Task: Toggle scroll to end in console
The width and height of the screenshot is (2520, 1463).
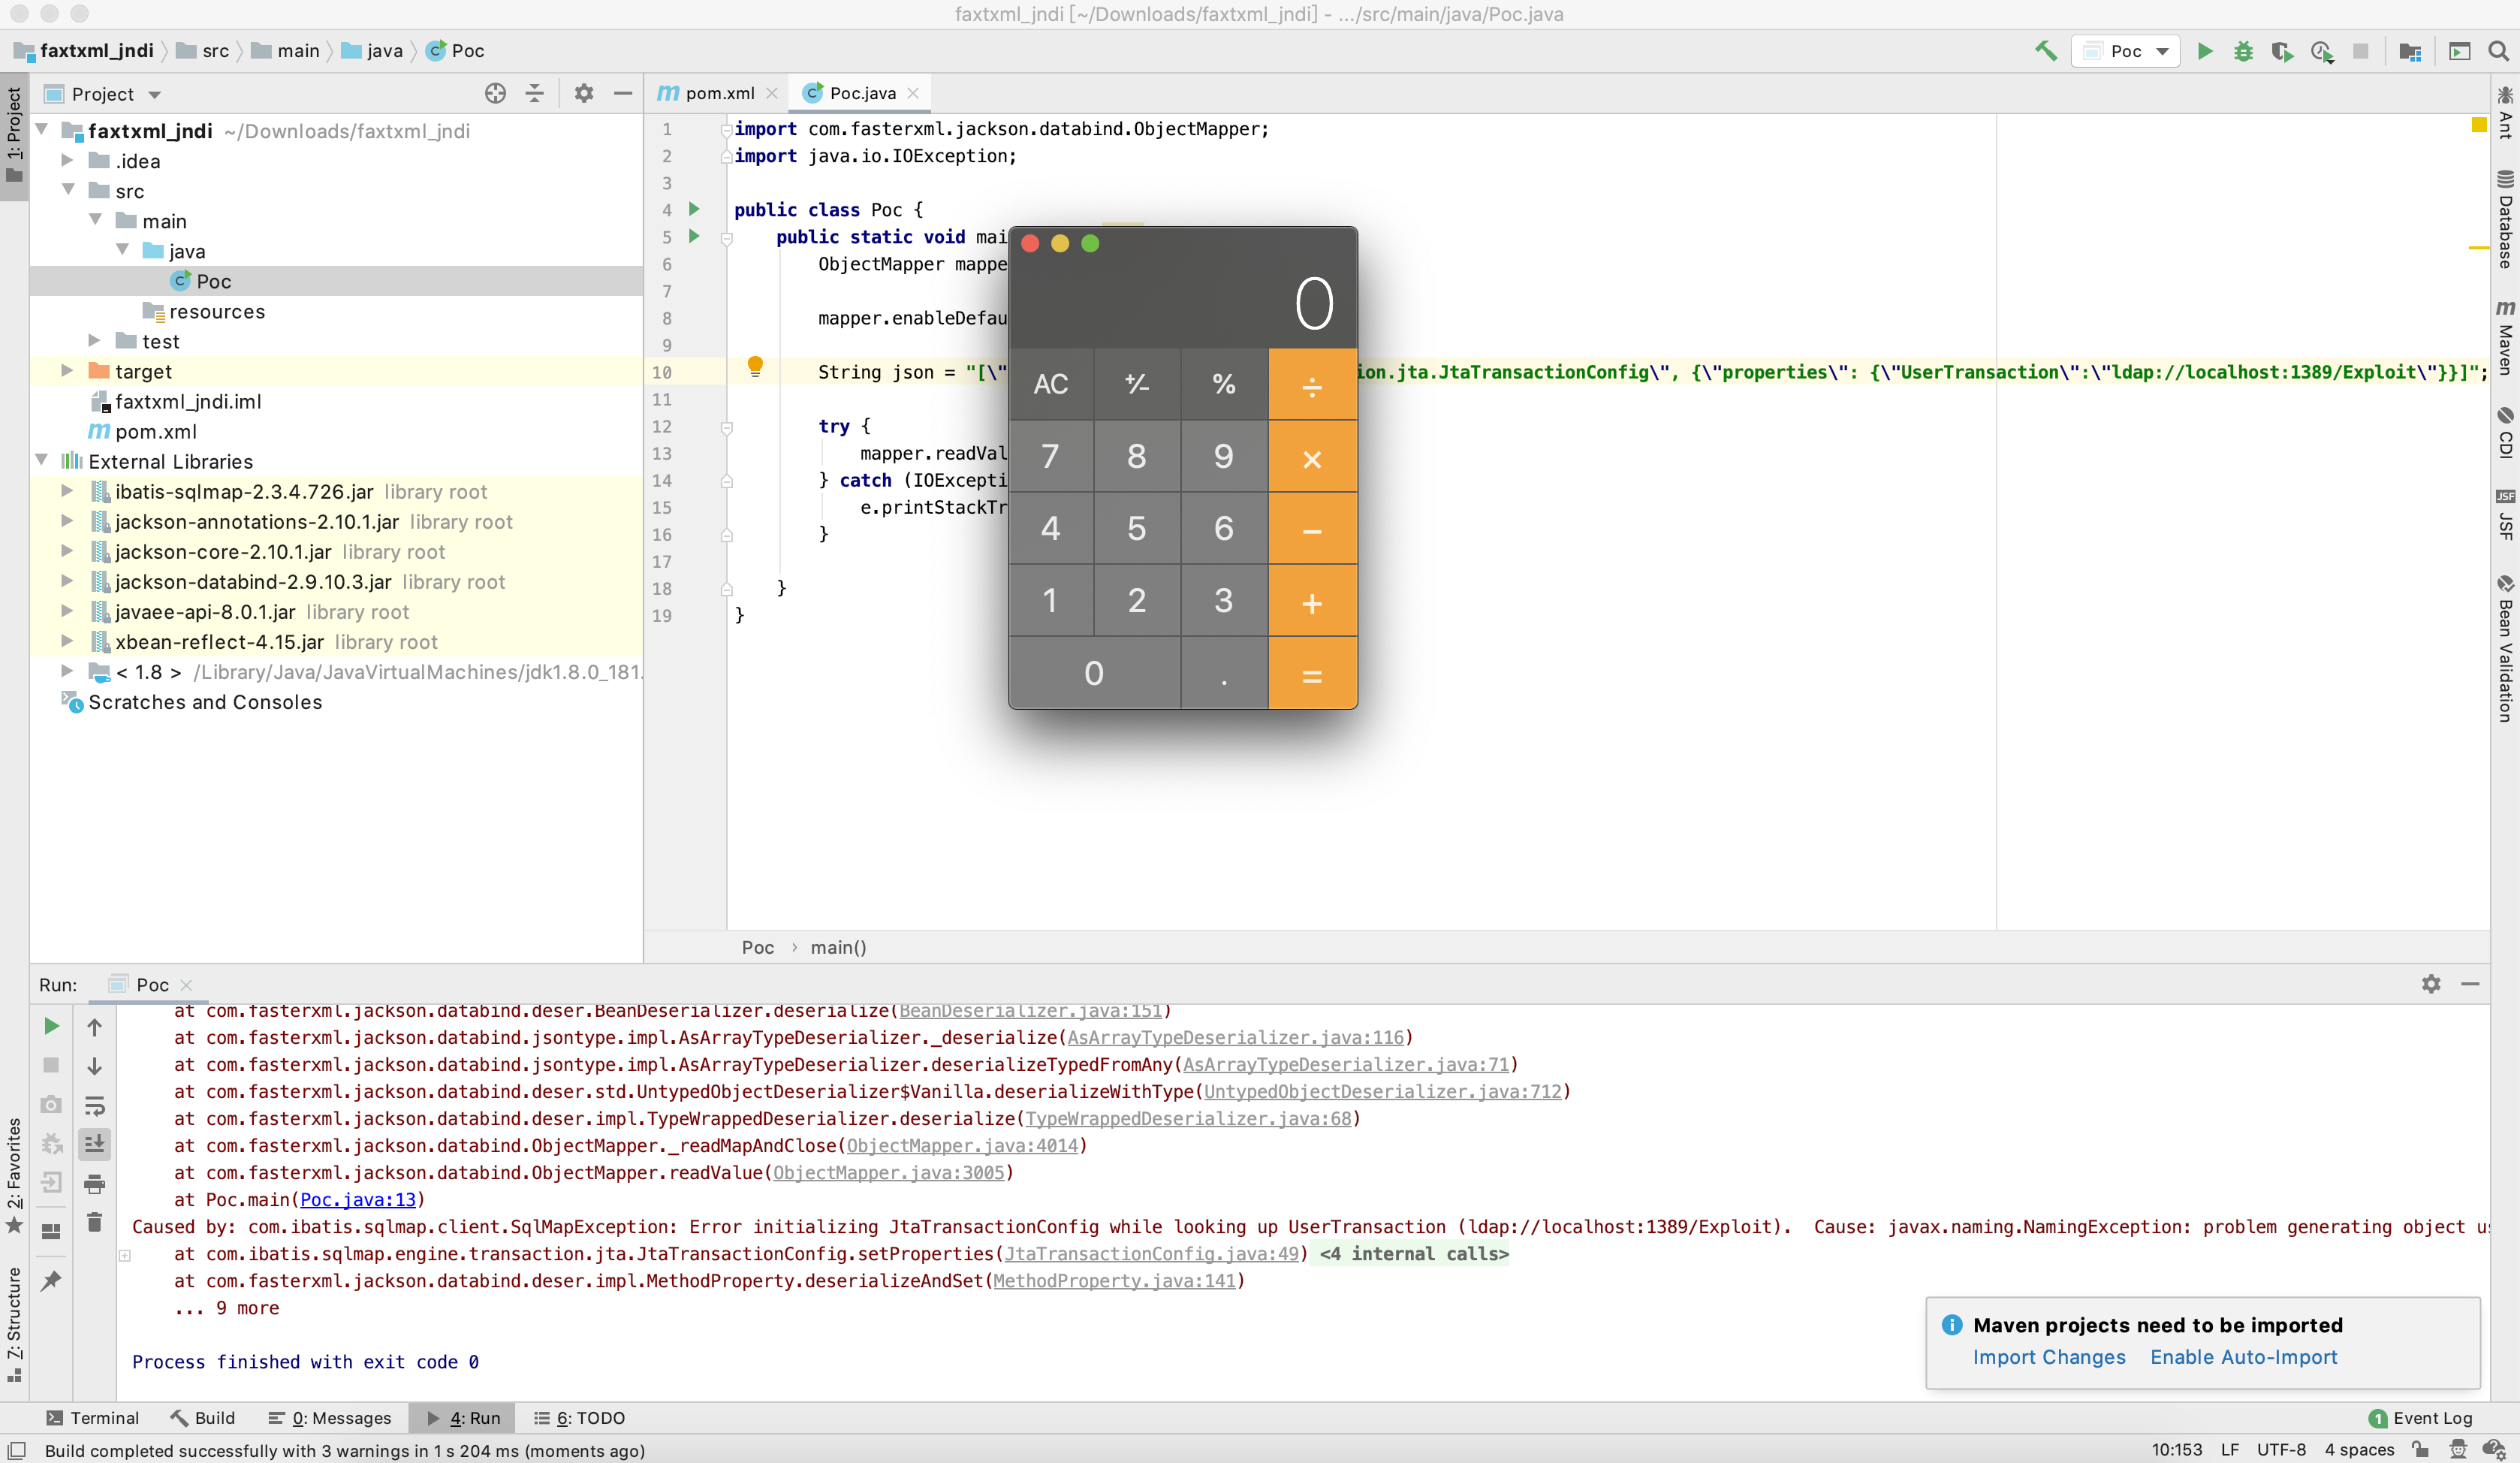Action: 94,1145
